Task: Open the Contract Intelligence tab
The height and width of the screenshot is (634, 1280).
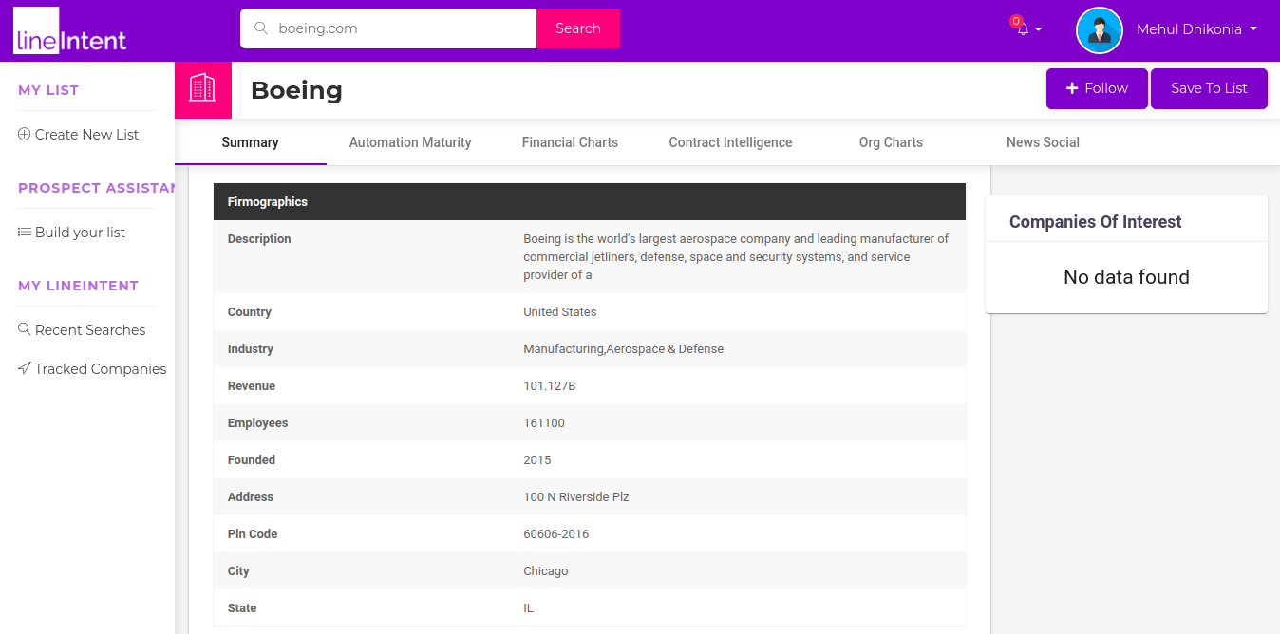Action: point(730,142)
